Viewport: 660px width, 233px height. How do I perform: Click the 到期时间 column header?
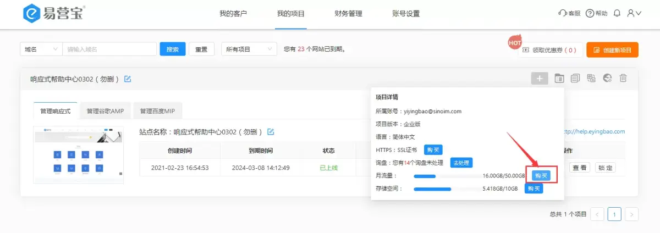(261, 151)
